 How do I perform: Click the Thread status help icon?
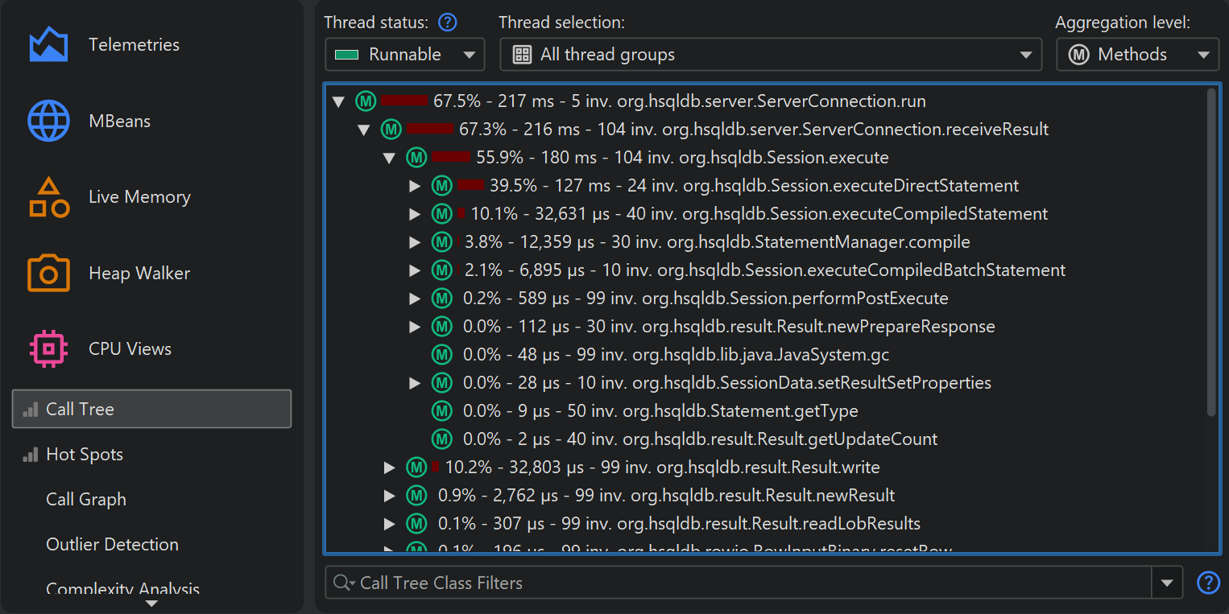[x=447, y=23]
